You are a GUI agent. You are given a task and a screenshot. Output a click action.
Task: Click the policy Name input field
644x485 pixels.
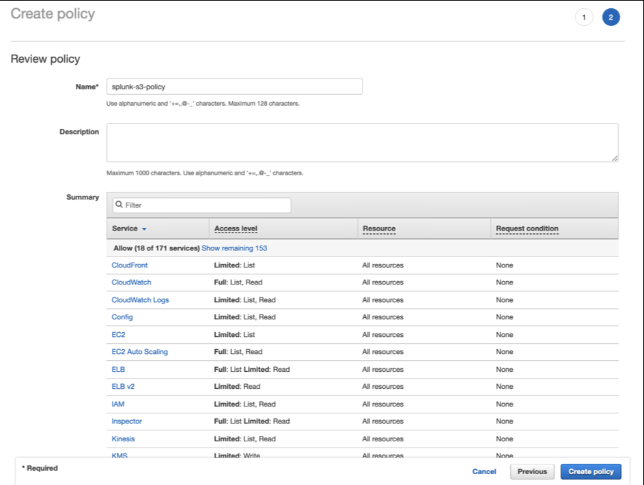[x=234, y=87]
